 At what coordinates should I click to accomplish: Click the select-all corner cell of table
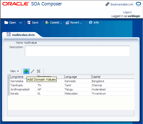tap(9, 77)
